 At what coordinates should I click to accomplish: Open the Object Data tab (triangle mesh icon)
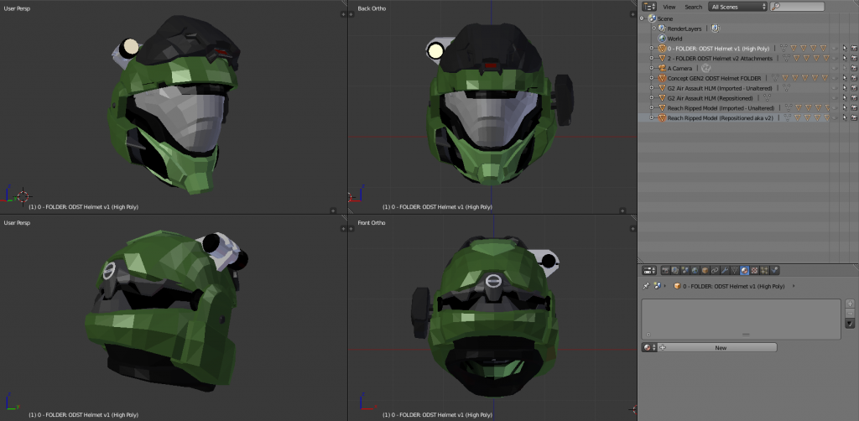pos(735,270)
